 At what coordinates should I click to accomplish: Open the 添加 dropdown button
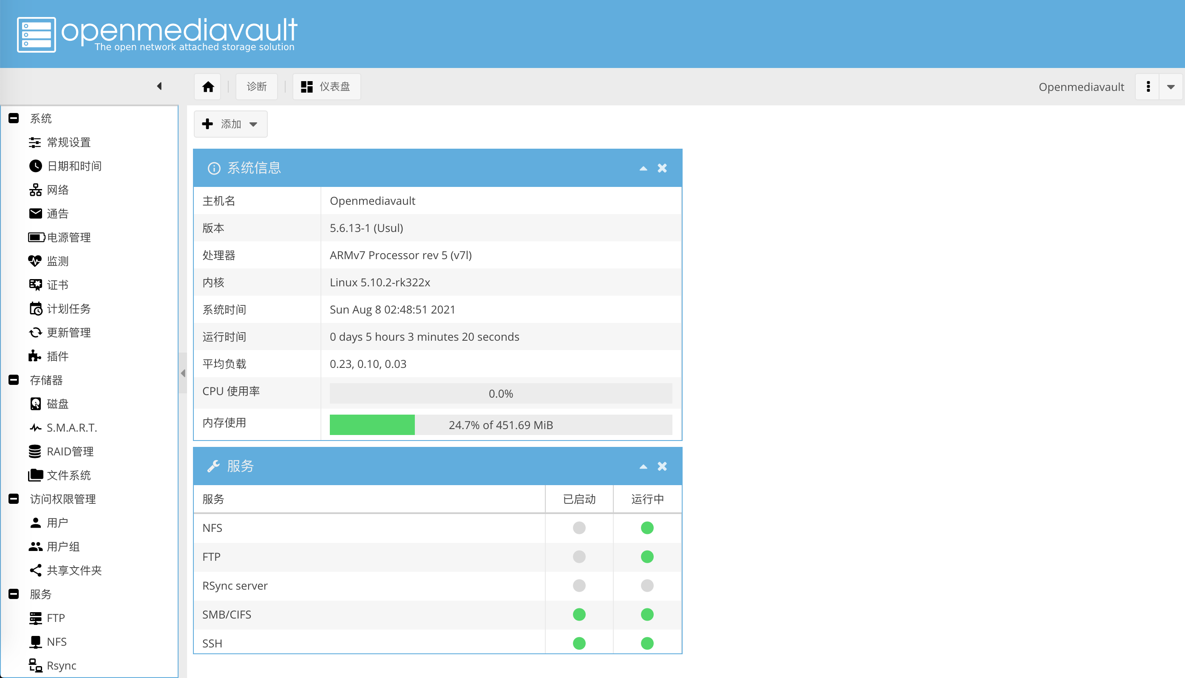pos(230,124)
